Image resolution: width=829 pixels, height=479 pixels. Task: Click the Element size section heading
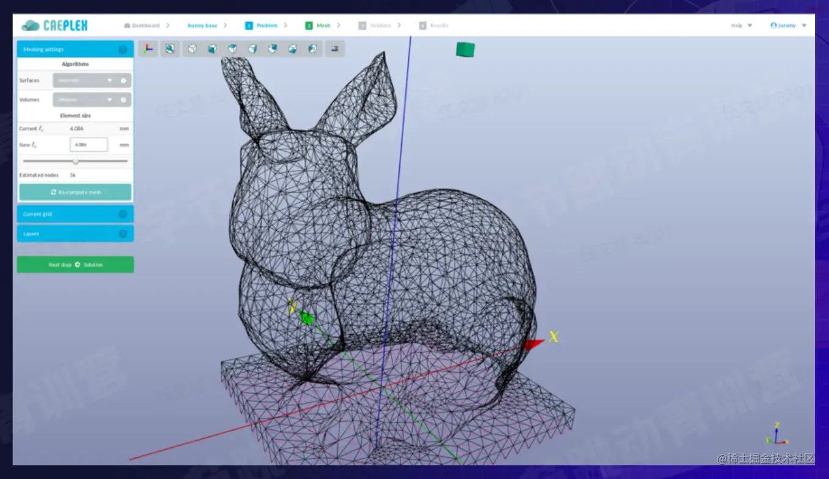point(75,115)
